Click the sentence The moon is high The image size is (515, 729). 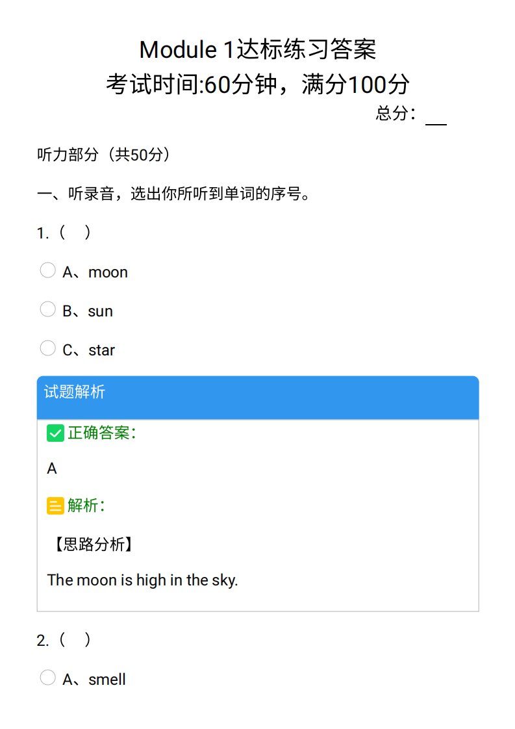point(142,580)
